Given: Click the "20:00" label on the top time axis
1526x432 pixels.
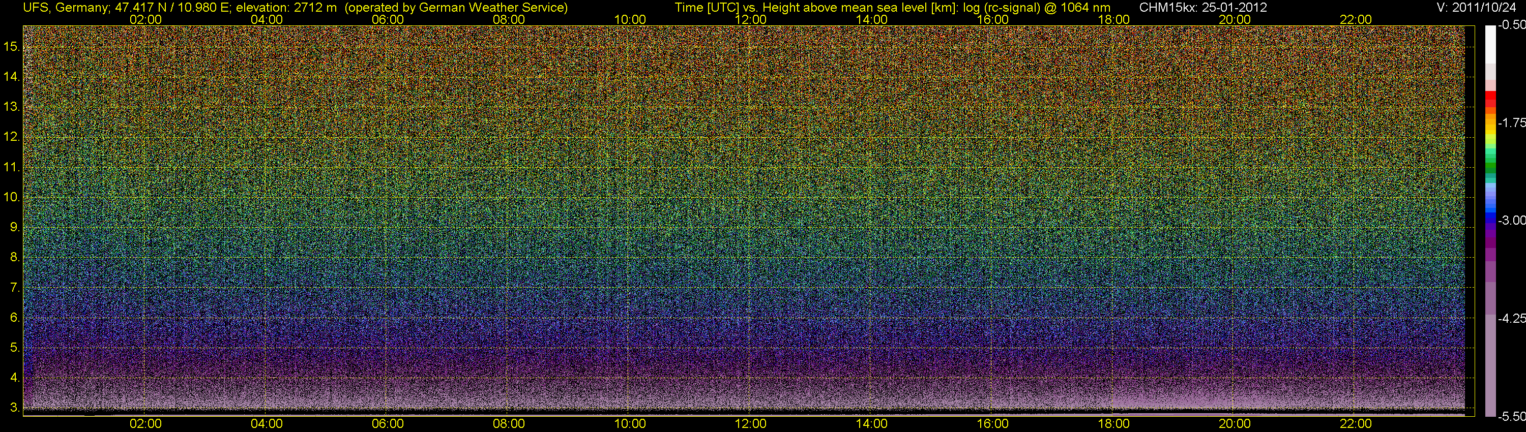Looking at the screenshot, I should 1235,19.
